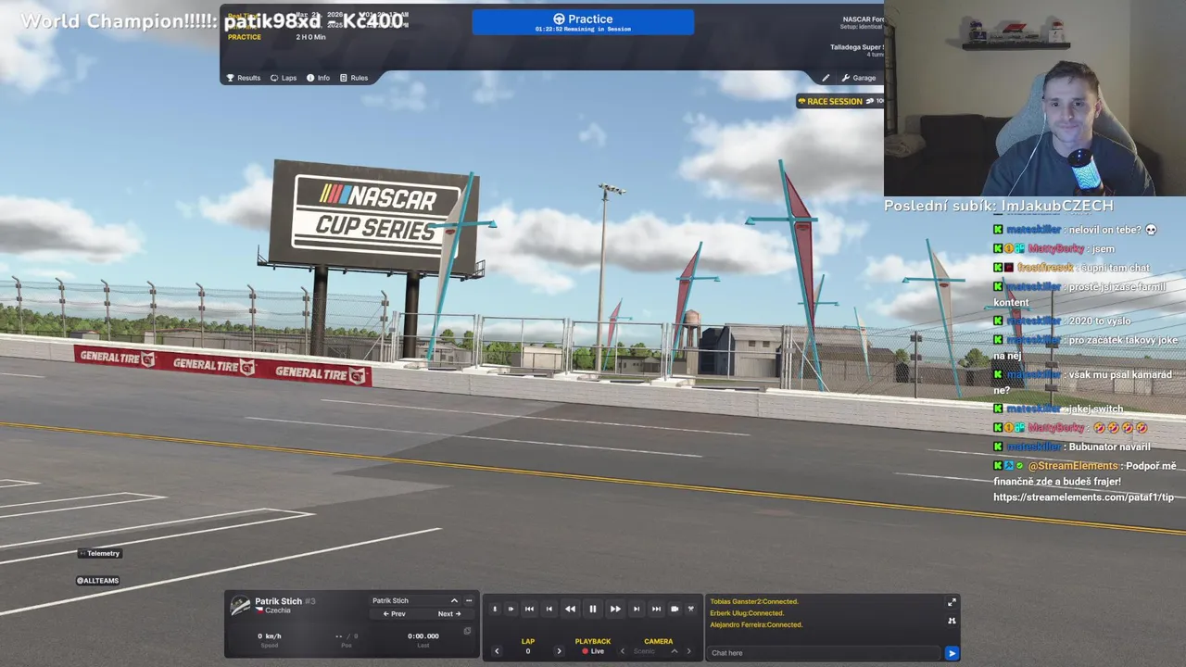This screenshot has width=1186, height=667.
Task: Open the Results tab
Action: [244, 78]
